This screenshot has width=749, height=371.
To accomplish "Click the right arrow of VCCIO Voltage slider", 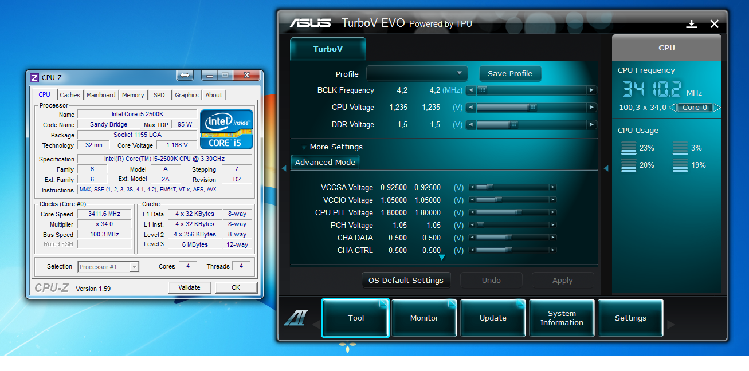I will click(553, 200).
